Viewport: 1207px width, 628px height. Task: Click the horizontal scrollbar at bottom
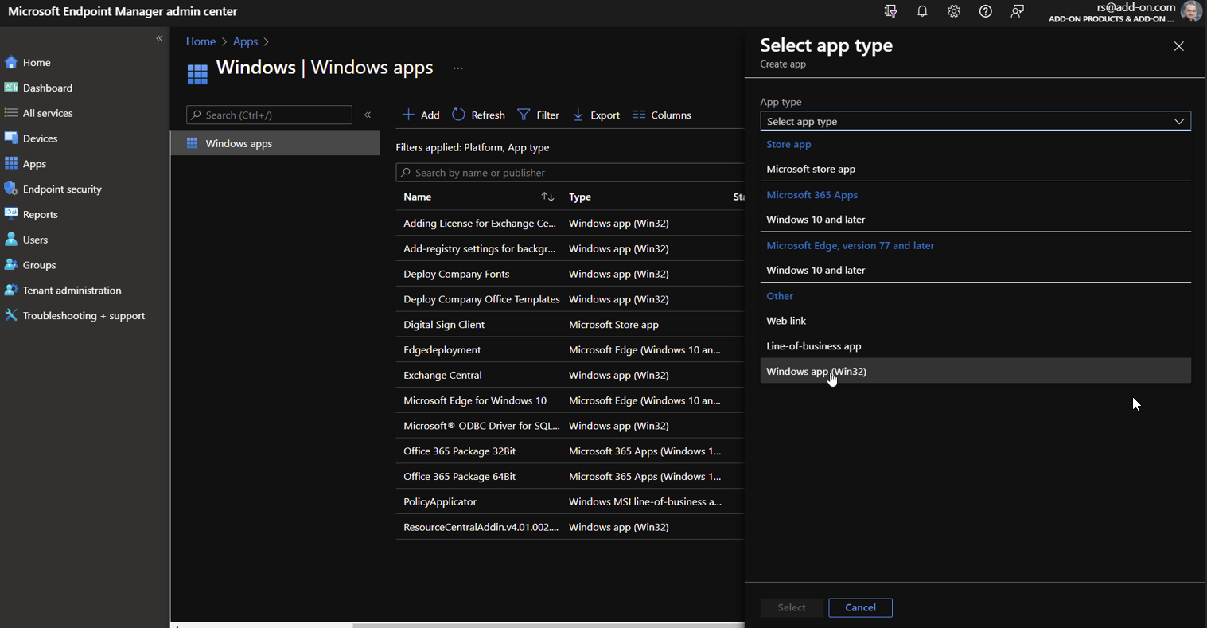(x=548, y=626)
